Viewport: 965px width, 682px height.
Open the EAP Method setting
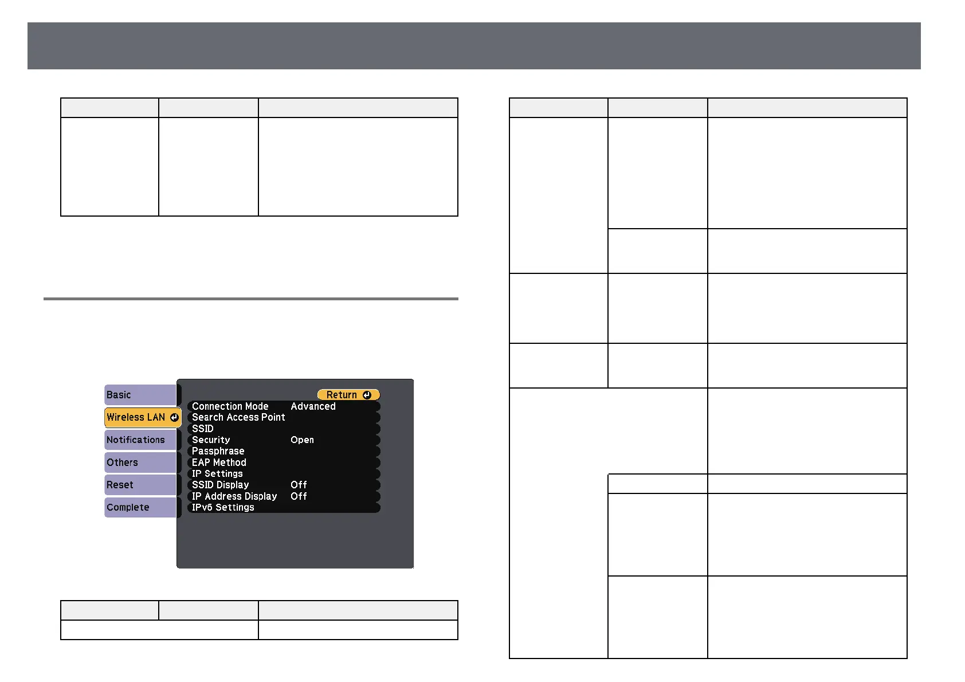pyautogui.click(x=284, y=462)
